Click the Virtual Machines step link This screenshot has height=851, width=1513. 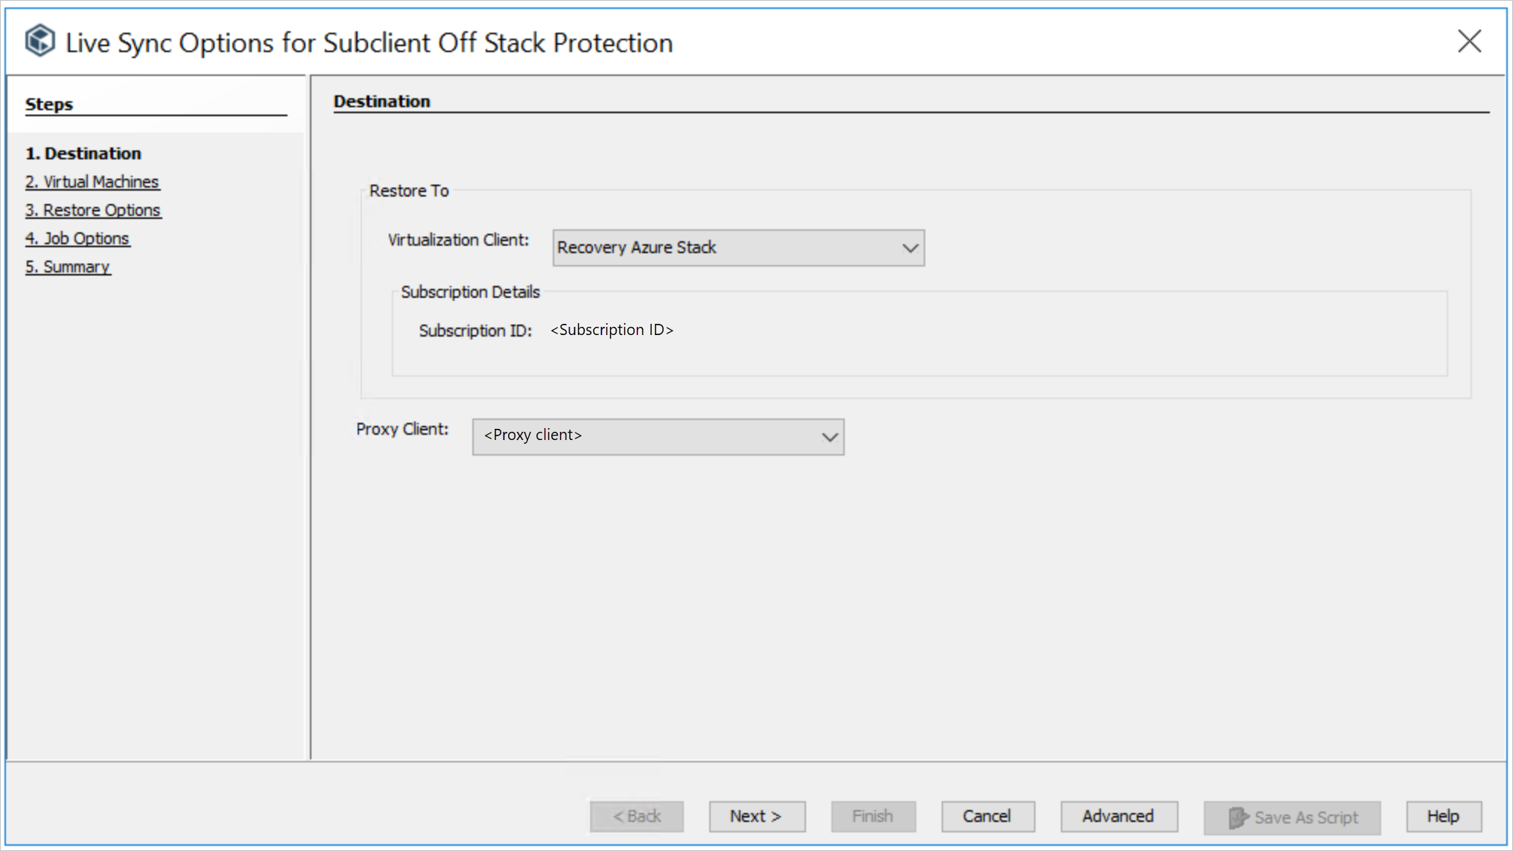pos(92,181)
